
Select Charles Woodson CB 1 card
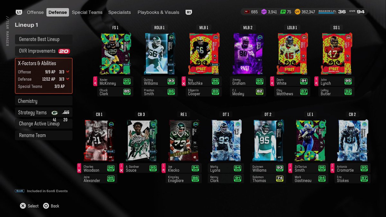[99, 140]
